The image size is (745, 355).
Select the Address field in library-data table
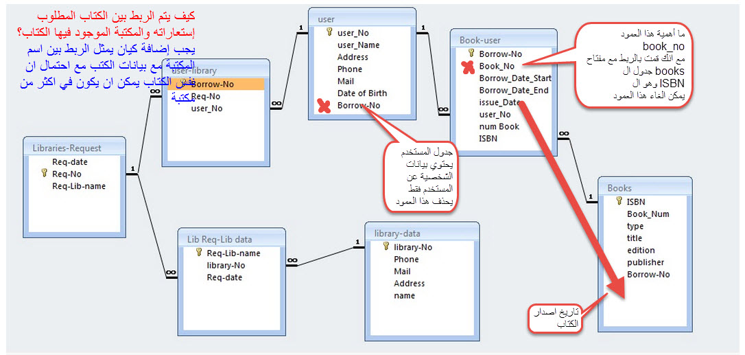[x=409, y=284]
